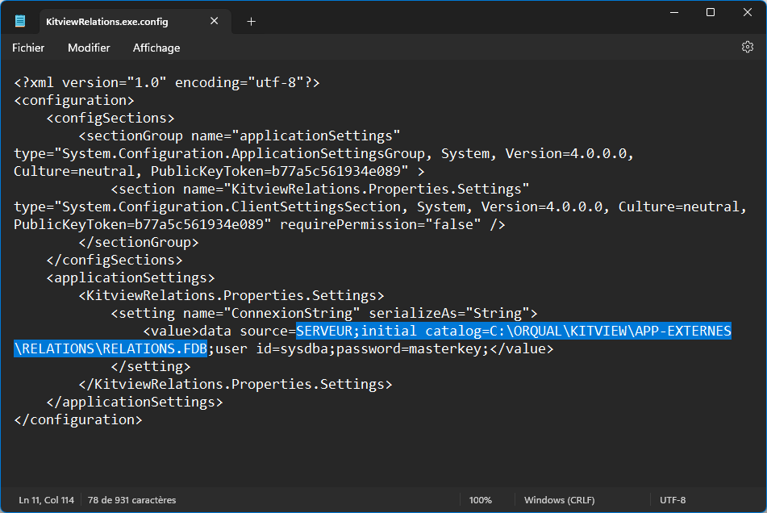Click the character count in status bar
Image resolution: width=767 pixels, height=513 pixels.
tap(131, 500)
